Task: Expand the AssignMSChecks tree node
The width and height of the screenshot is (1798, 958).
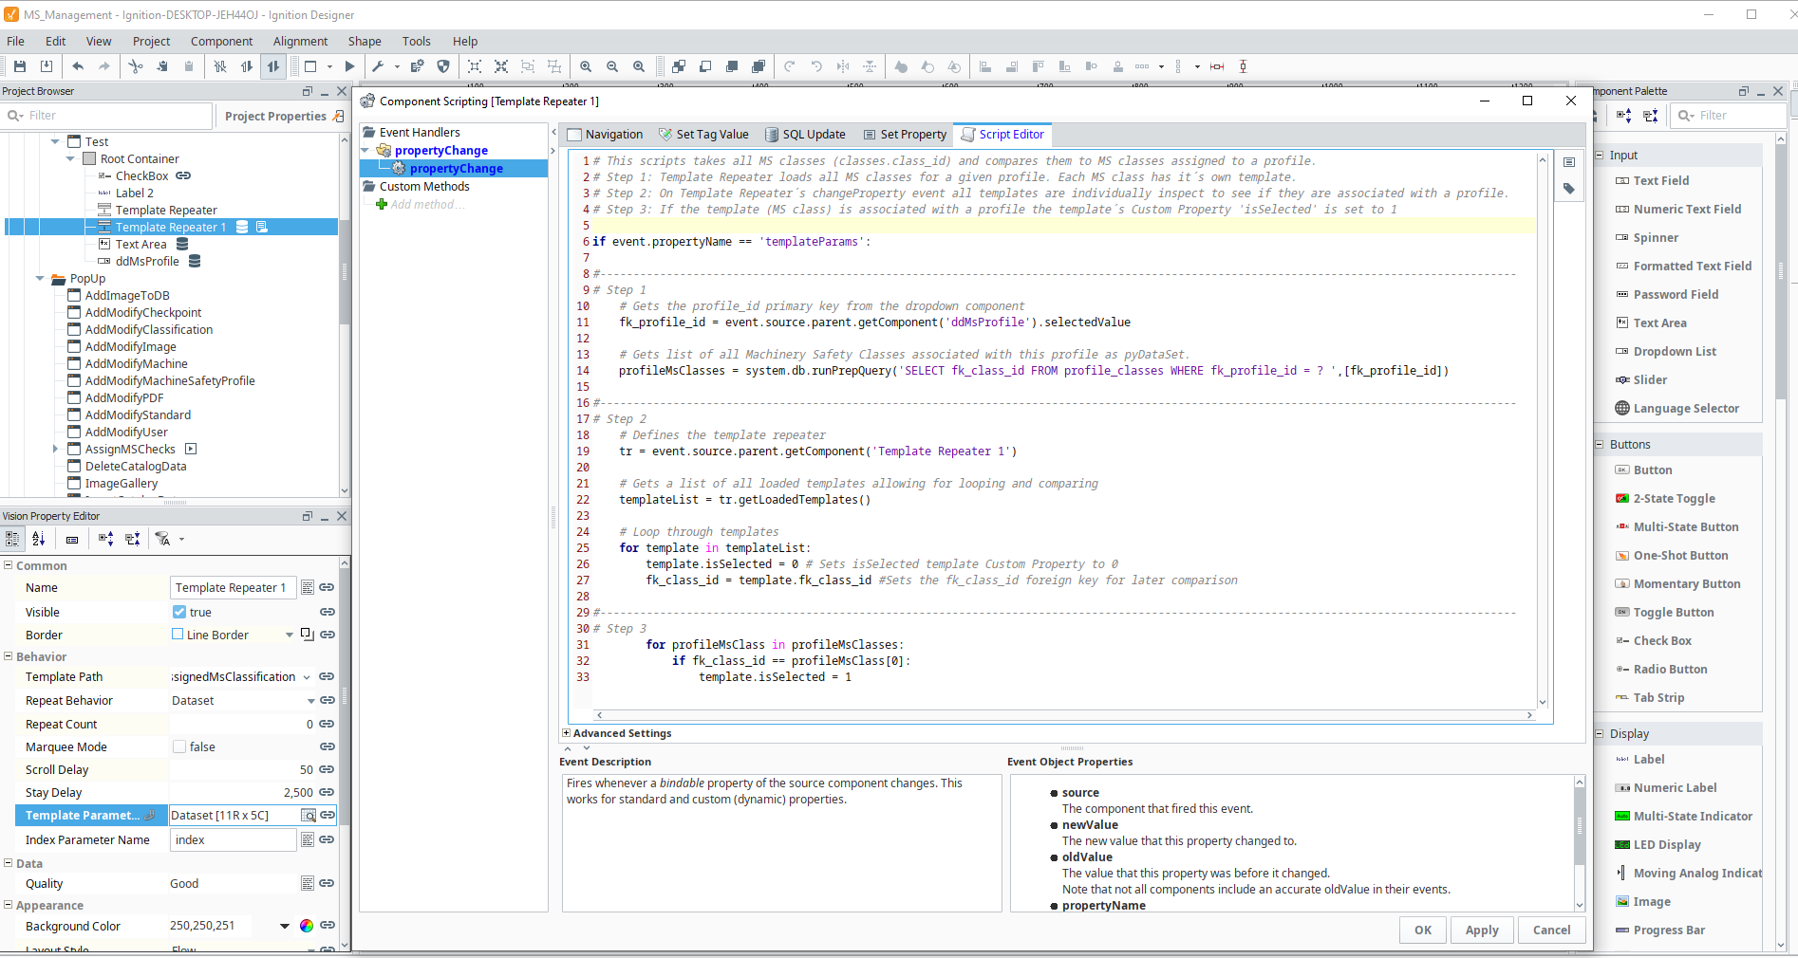Action: [x=55, y=450]
